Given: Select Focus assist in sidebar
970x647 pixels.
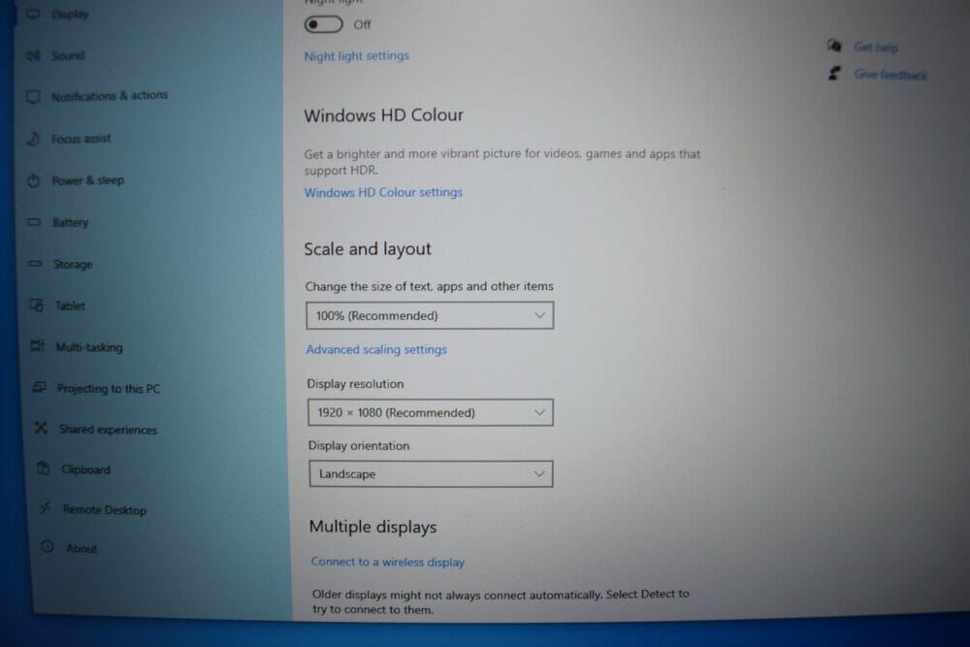Looking at the screenshot, I should click(x=81, y=139).
